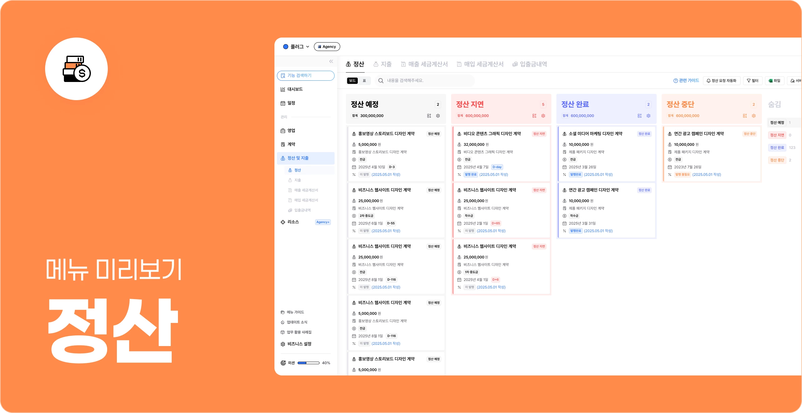Switch to 보드 board view
Image resolution: width=802 pixels, height=413 pixels.
coord(352,81)
